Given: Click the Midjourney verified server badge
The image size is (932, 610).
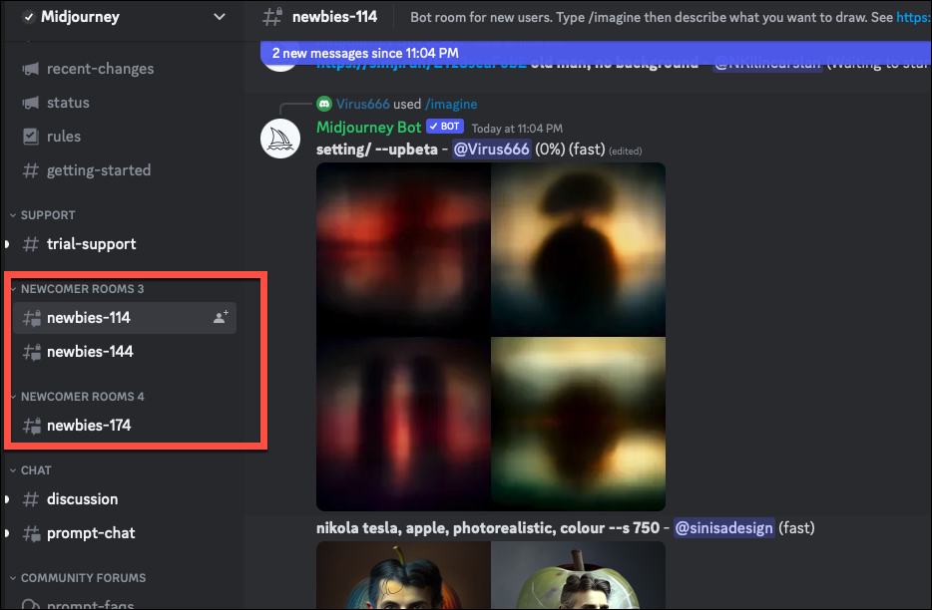Looking at the screenshot, I should tap(29, 17).
